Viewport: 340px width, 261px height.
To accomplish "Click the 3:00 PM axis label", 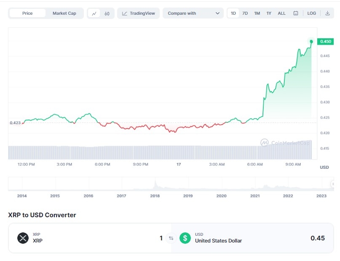I will click(x=64, y=164).
